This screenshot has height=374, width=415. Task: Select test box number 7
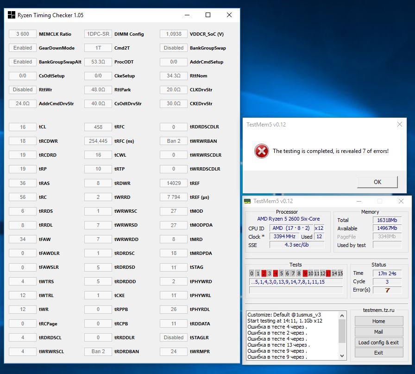click(293, 273)
